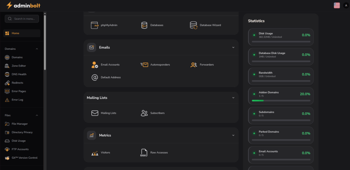Open the Email Accounts icon

[x=95, y=65]
